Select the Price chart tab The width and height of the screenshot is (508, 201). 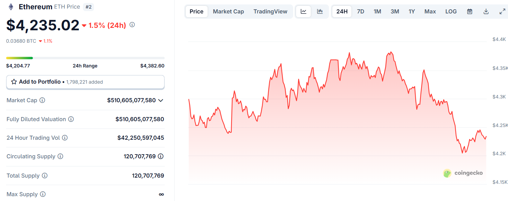pos(196,11)
